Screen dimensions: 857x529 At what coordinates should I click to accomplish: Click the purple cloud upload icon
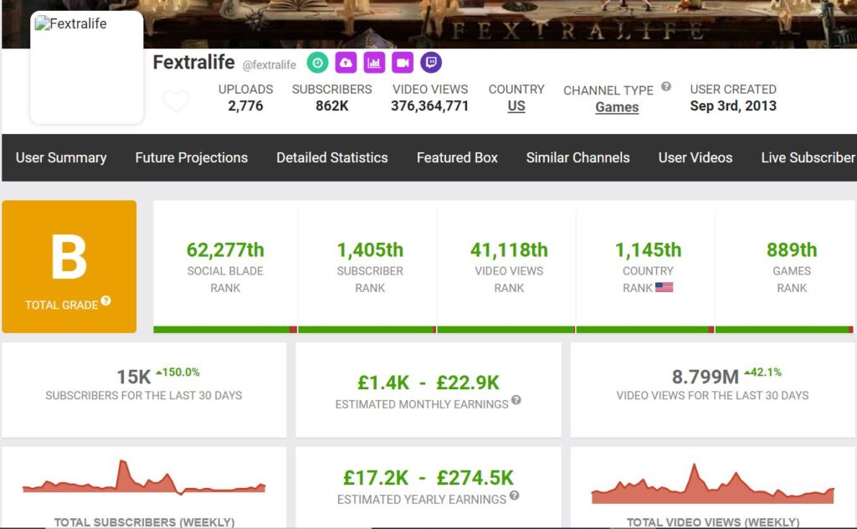(x=346, y=62)
